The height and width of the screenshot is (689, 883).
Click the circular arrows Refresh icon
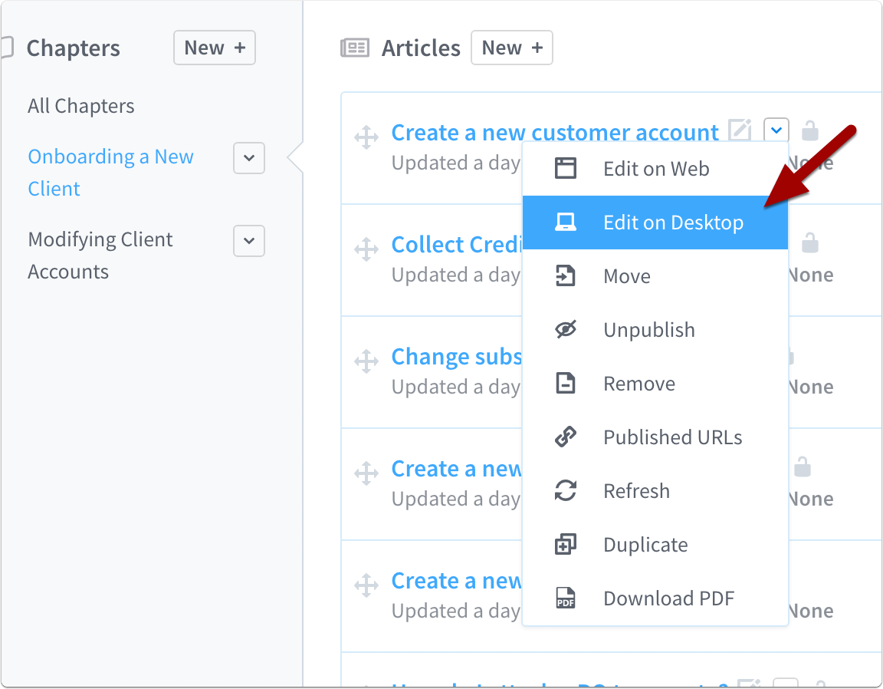coord(566,490)
